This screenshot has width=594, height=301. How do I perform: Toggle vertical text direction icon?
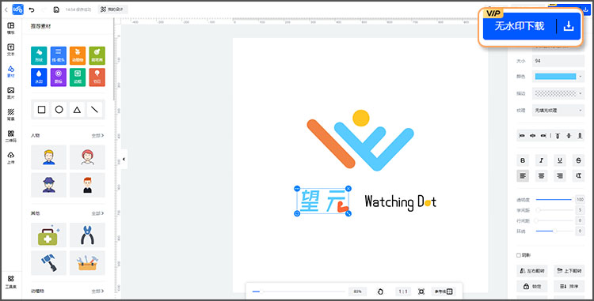(578, 175)
